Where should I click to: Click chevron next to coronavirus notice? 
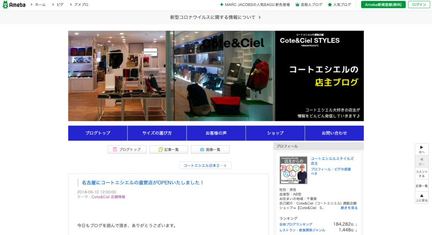259,17
